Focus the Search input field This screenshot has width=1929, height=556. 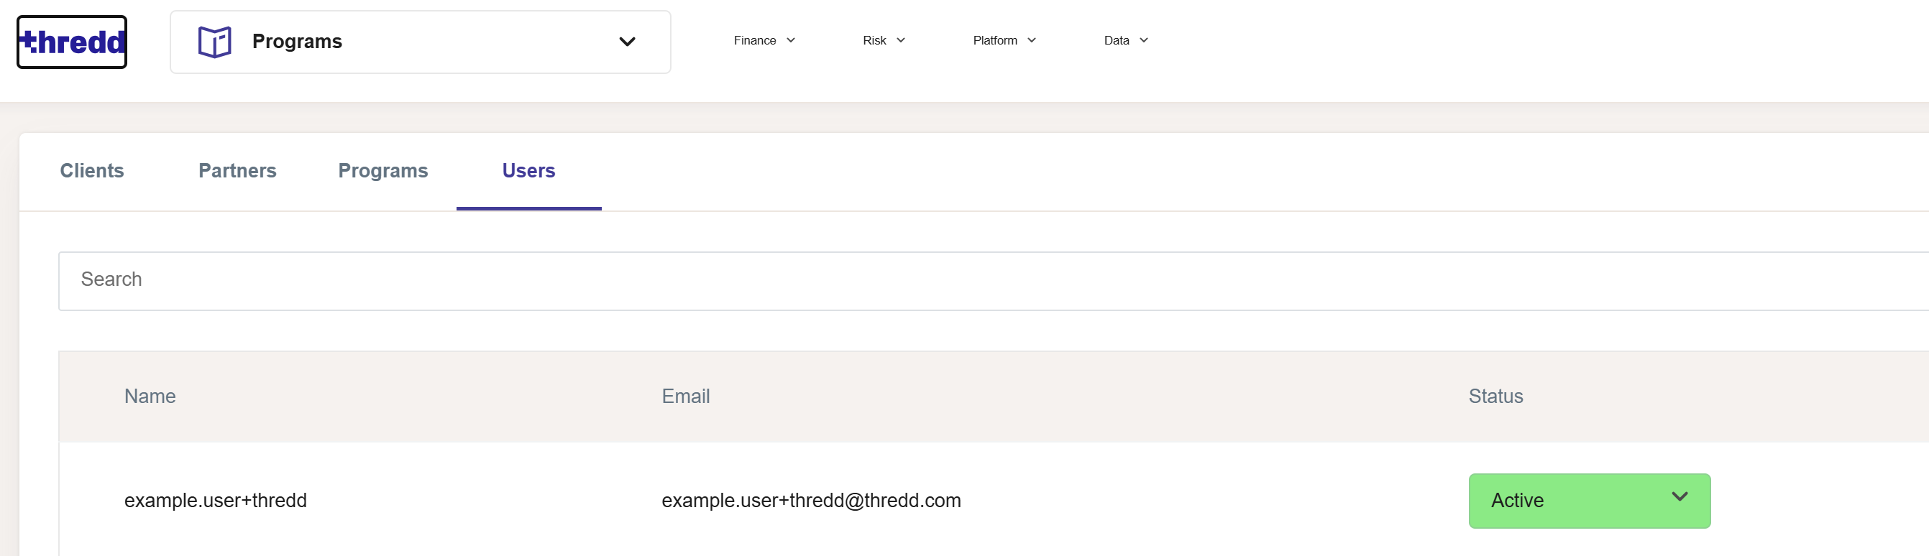tap(993, 282)
